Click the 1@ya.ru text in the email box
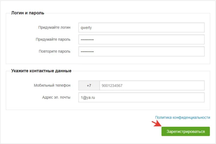216x144 pixels. (88, 98)
